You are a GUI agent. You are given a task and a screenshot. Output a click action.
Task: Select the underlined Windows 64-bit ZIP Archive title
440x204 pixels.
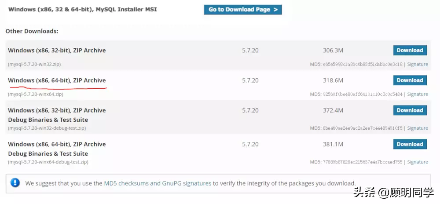57,80
